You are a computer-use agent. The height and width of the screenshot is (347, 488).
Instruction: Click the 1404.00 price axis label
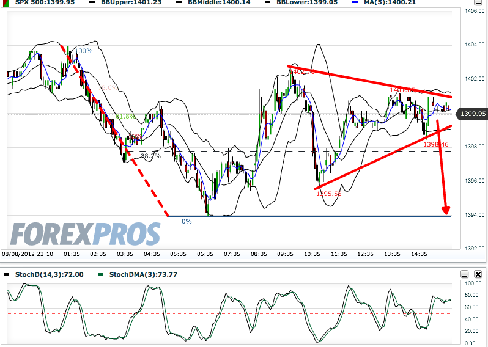475,45
